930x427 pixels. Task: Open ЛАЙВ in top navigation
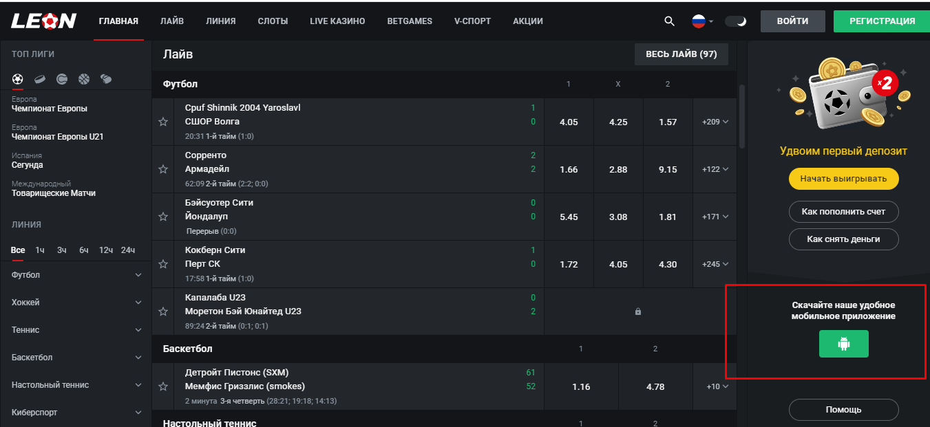[172, 21]
